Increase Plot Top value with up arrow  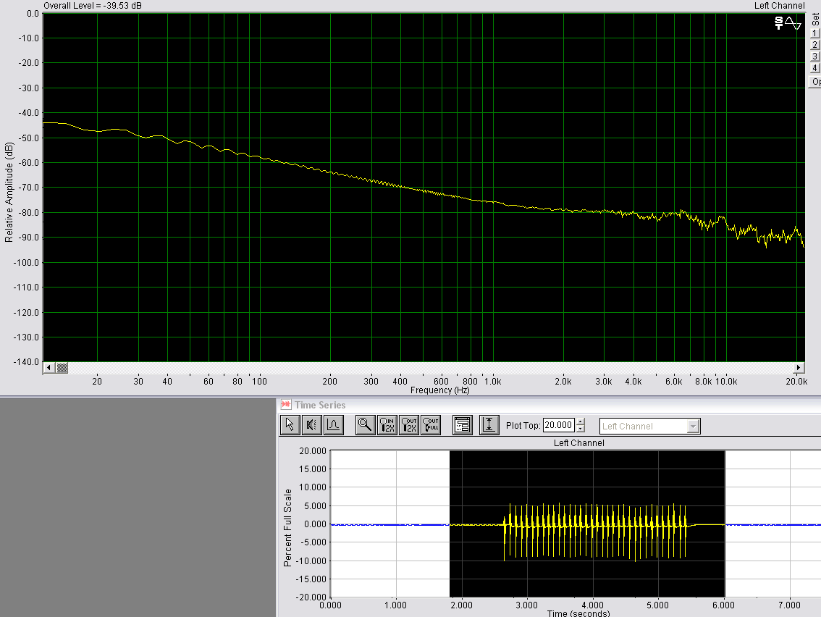[x=581, y=422]
